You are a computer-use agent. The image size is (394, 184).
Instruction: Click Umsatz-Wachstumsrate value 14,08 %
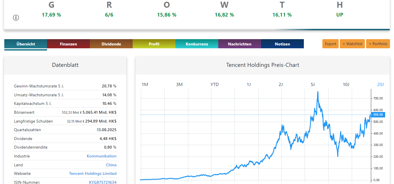[109, 95]
